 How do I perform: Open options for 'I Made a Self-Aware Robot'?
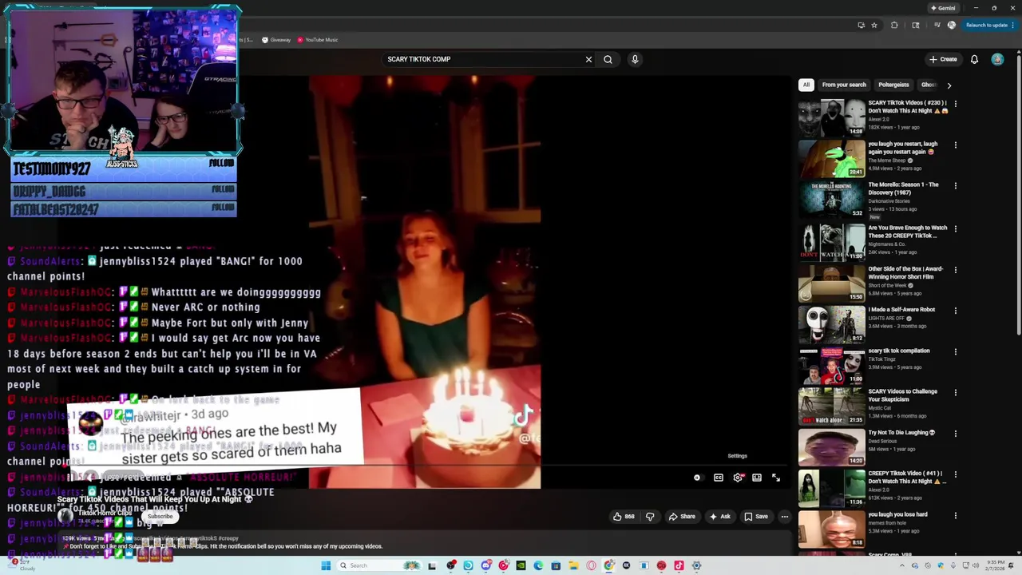(x=955, y=311)
